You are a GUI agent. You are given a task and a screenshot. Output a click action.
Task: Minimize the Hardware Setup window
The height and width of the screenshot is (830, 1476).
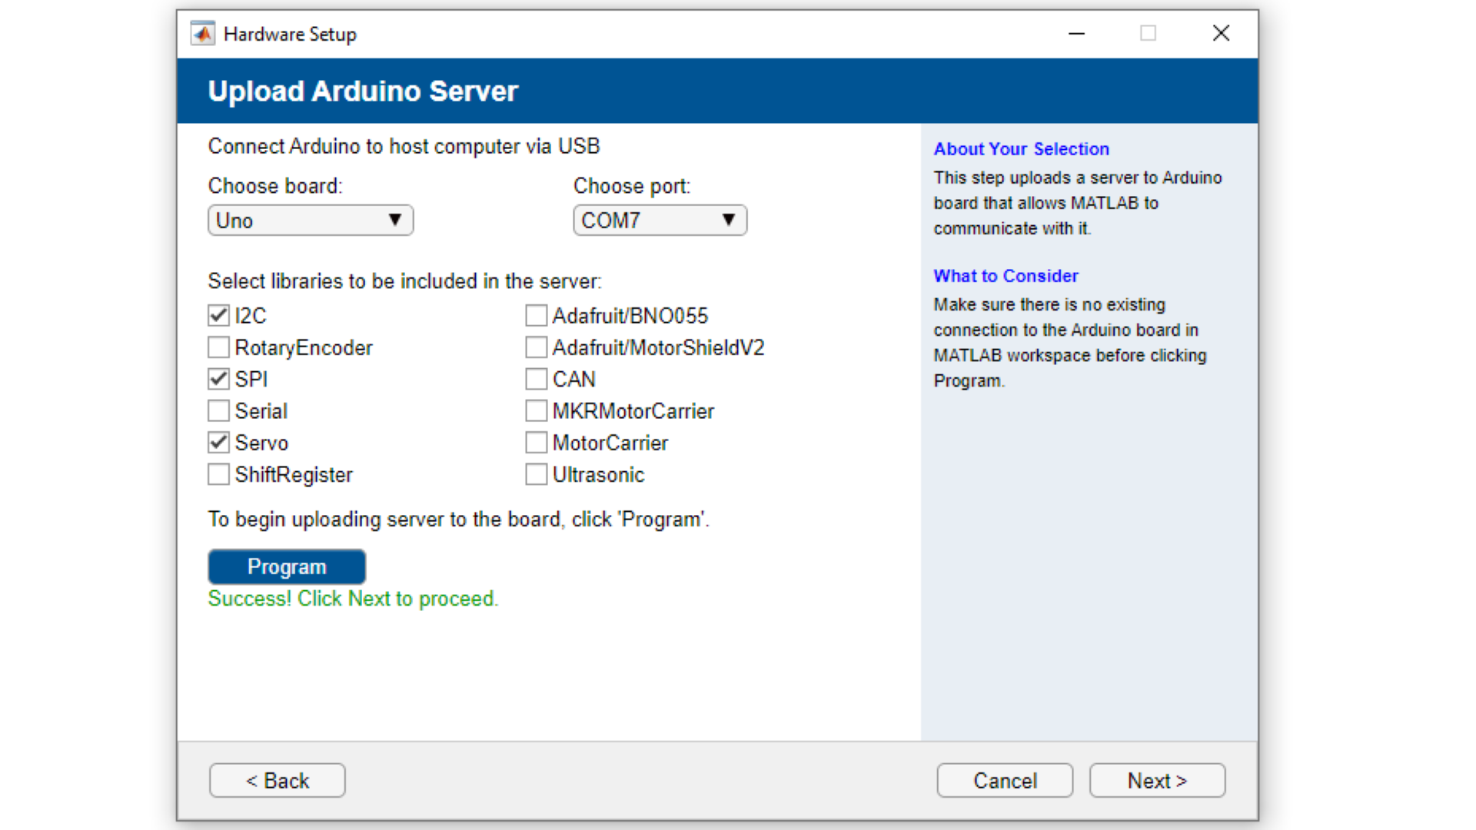(1076, 34)
